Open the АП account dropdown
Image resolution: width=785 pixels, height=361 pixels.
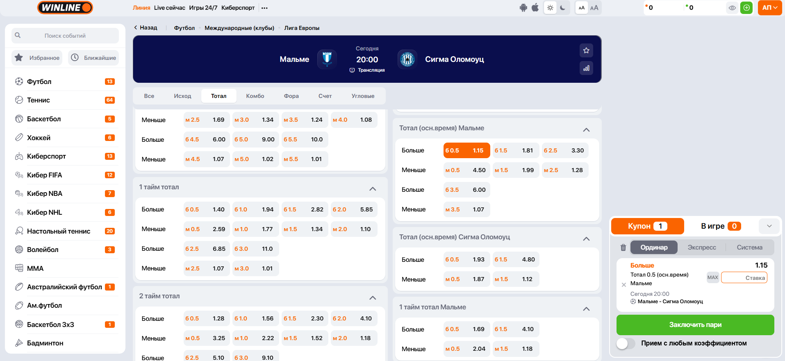click(769, 8)
